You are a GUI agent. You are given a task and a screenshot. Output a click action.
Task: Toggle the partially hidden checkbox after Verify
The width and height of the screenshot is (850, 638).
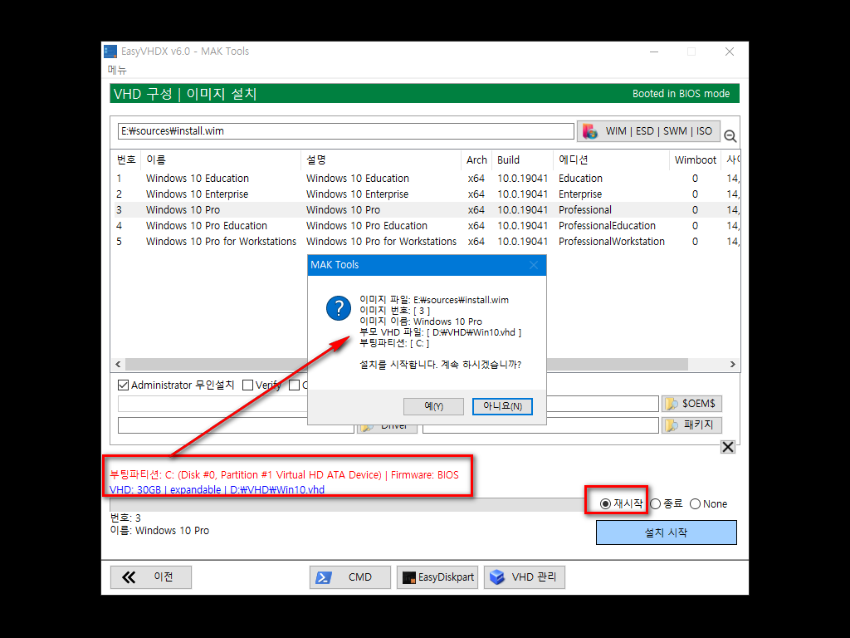[x=295, y=385]
